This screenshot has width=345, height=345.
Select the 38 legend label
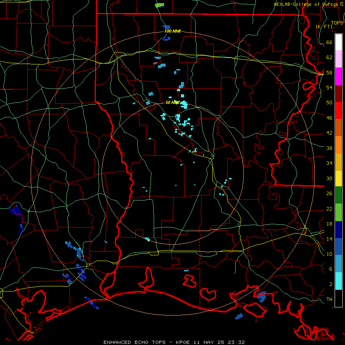click(329, 148)
